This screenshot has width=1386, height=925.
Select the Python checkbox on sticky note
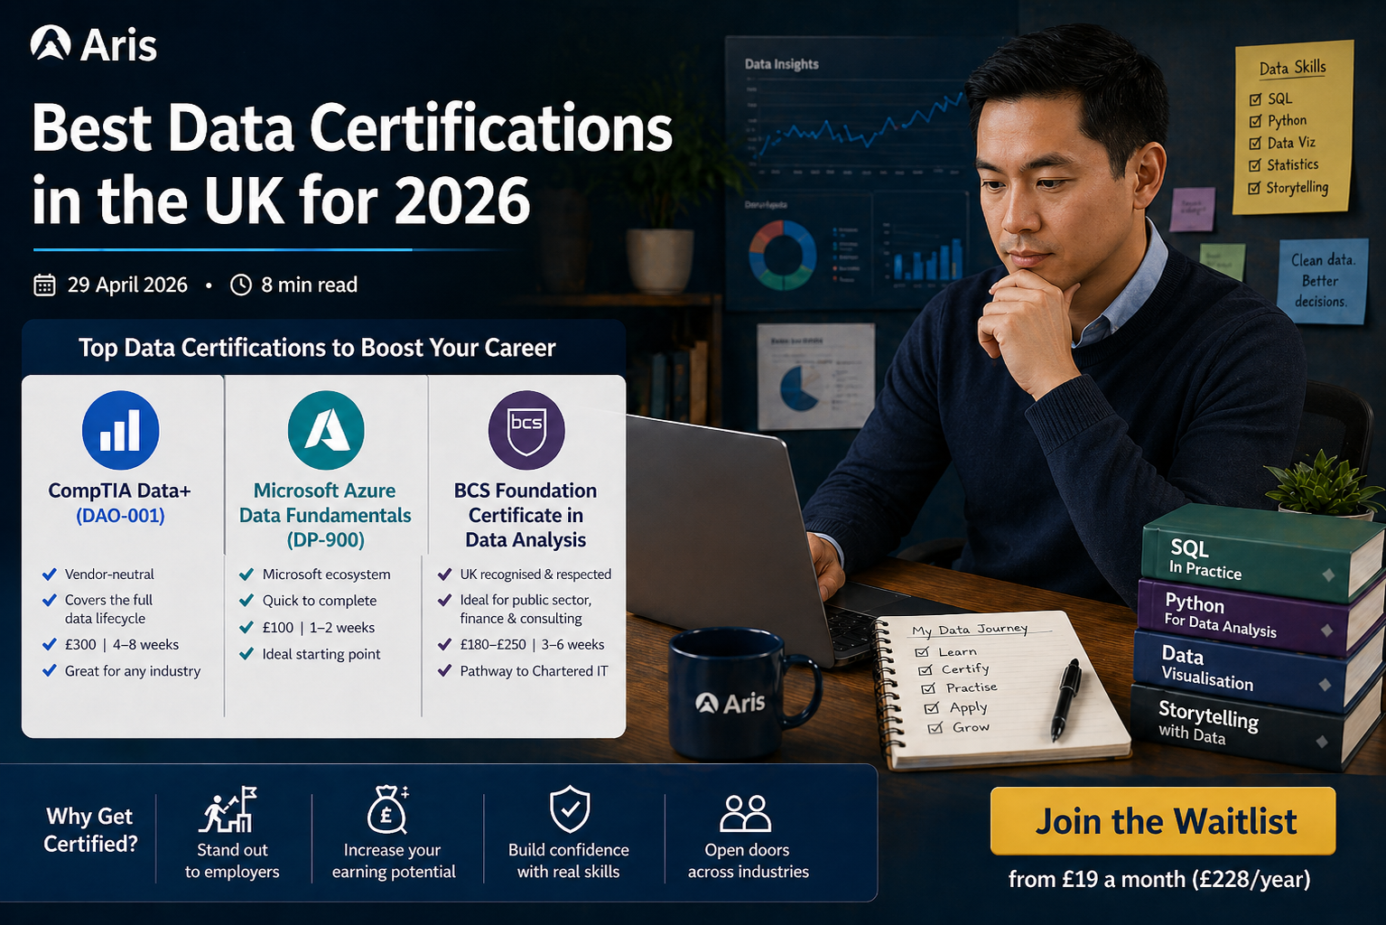point(1255,121)
